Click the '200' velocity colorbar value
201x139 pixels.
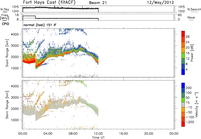point(189,88)
